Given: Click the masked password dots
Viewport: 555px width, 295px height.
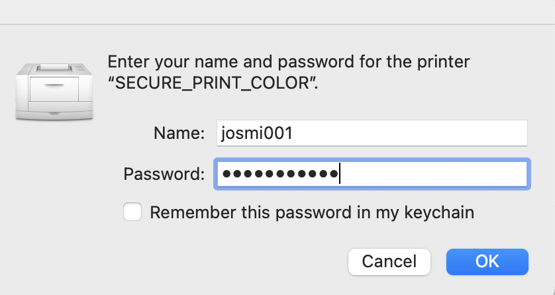Looking at the screenshot, I should pyautogui.click(x=279, y=174).
